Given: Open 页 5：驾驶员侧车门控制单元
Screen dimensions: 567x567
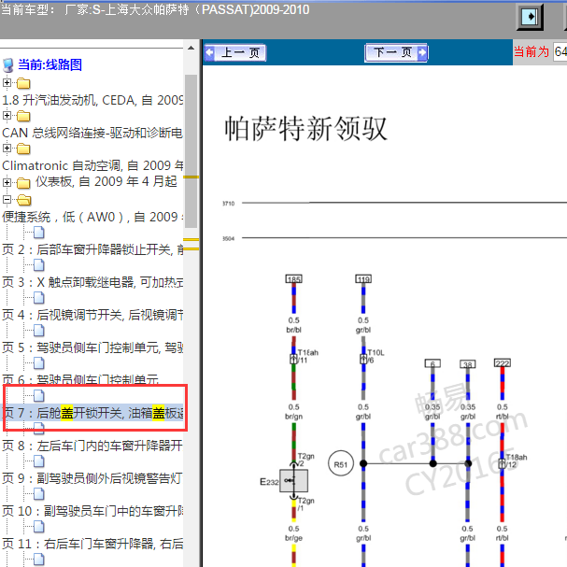Looking at the screenshot, I should click(92, 347).
